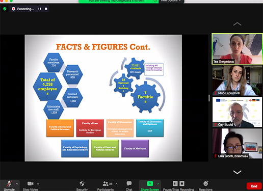Expand audio options arrow beside Unmute
263x191 pixels.
click(17, 184)
